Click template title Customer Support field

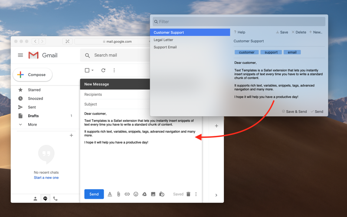(279, 41)
